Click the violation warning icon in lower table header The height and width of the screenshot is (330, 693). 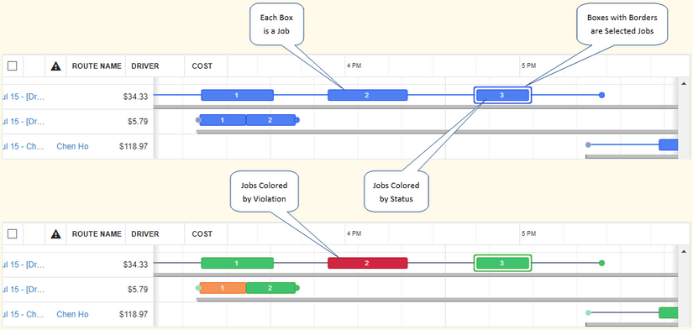coord(55,233)
